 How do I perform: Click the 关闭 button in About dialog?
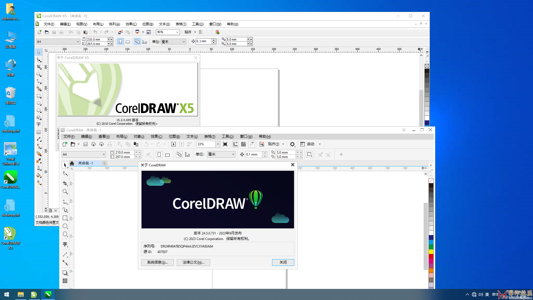283,262
